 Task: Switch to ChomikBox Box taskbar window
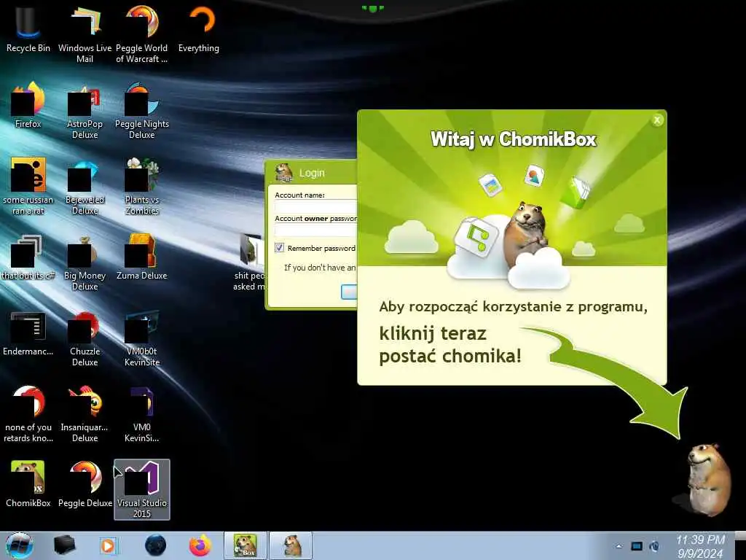tap(246, 545)
